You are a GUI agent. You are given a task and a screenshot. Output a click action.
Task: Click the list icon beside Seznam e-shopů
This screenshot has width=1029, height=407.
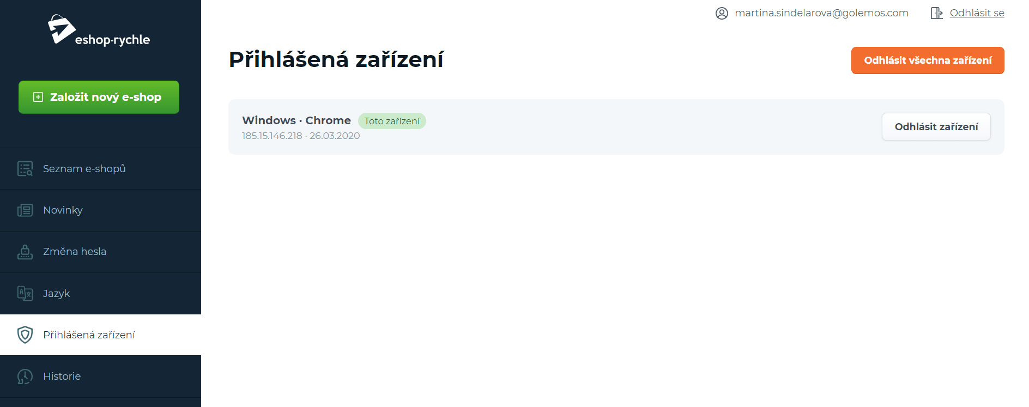(x=25, y=169)
